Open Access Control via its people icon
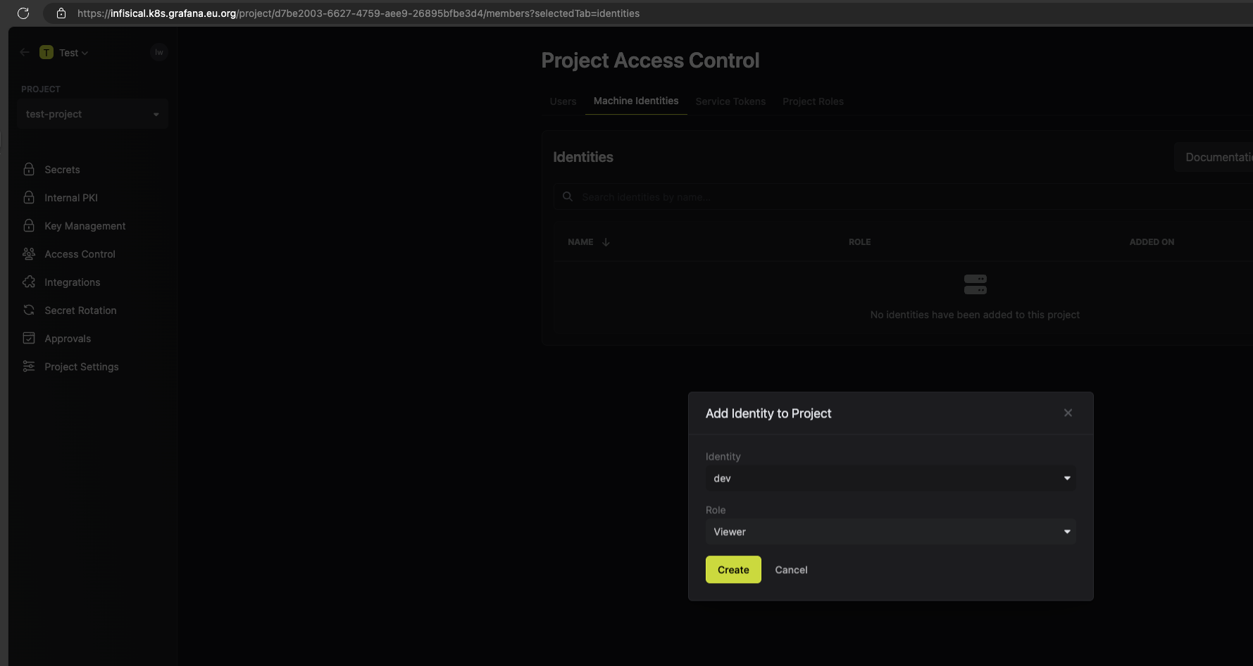1253x666 pixels. (29, 253)
